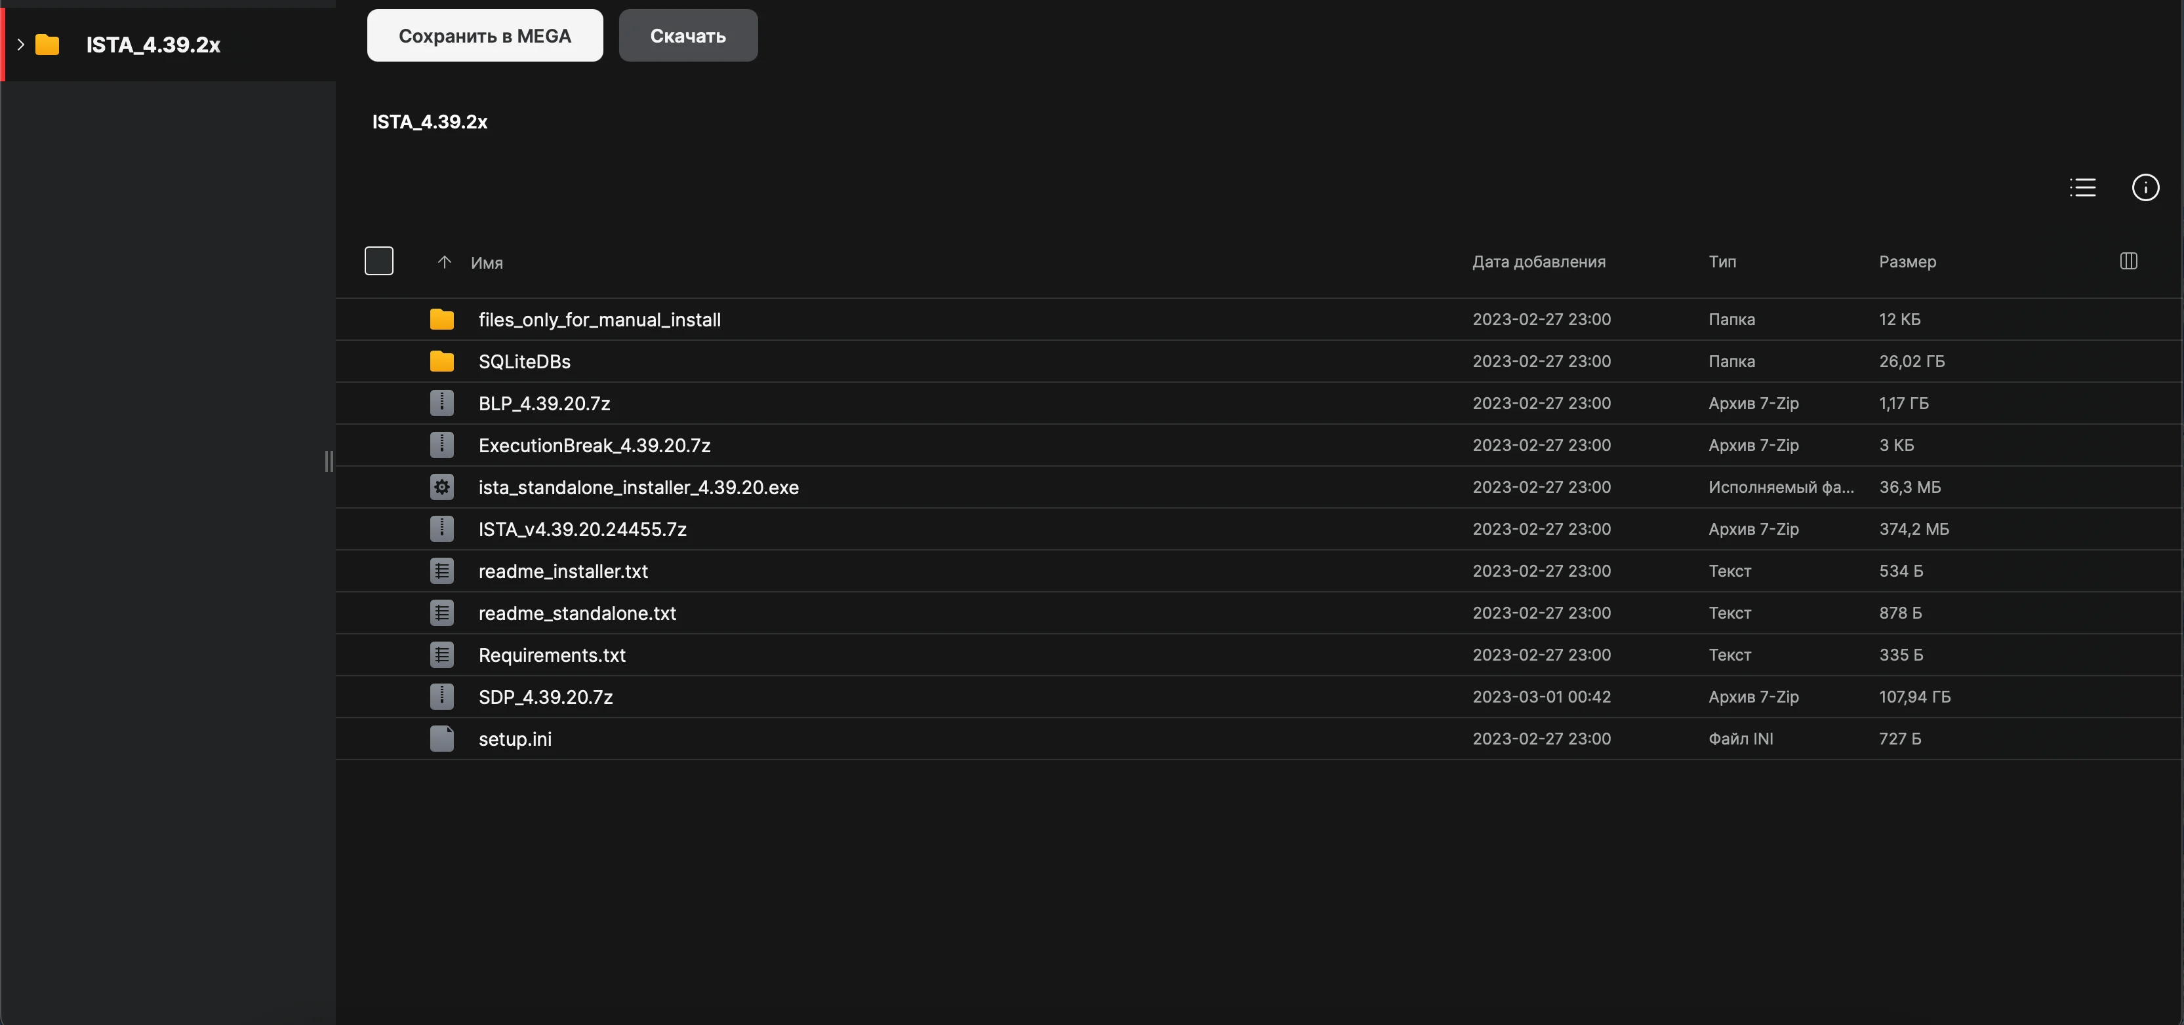Select the Requirements.txt file name
The width and height of the screenshot is (2184, 1025).
coord(552,655)
